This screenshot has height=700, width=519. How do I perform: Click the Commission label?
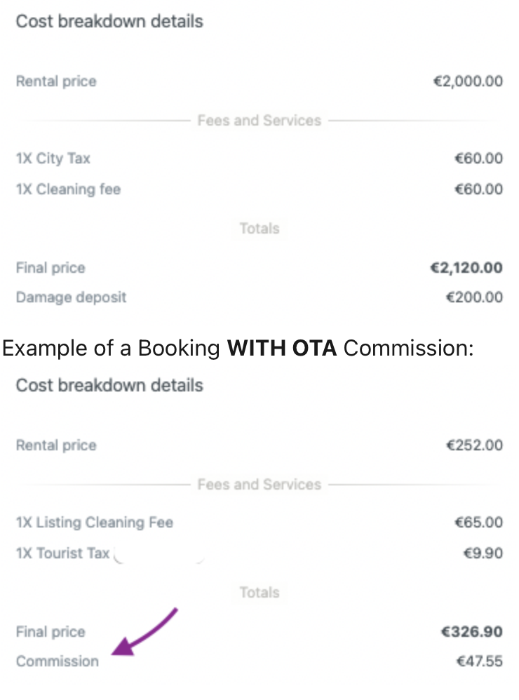(57, 661)
